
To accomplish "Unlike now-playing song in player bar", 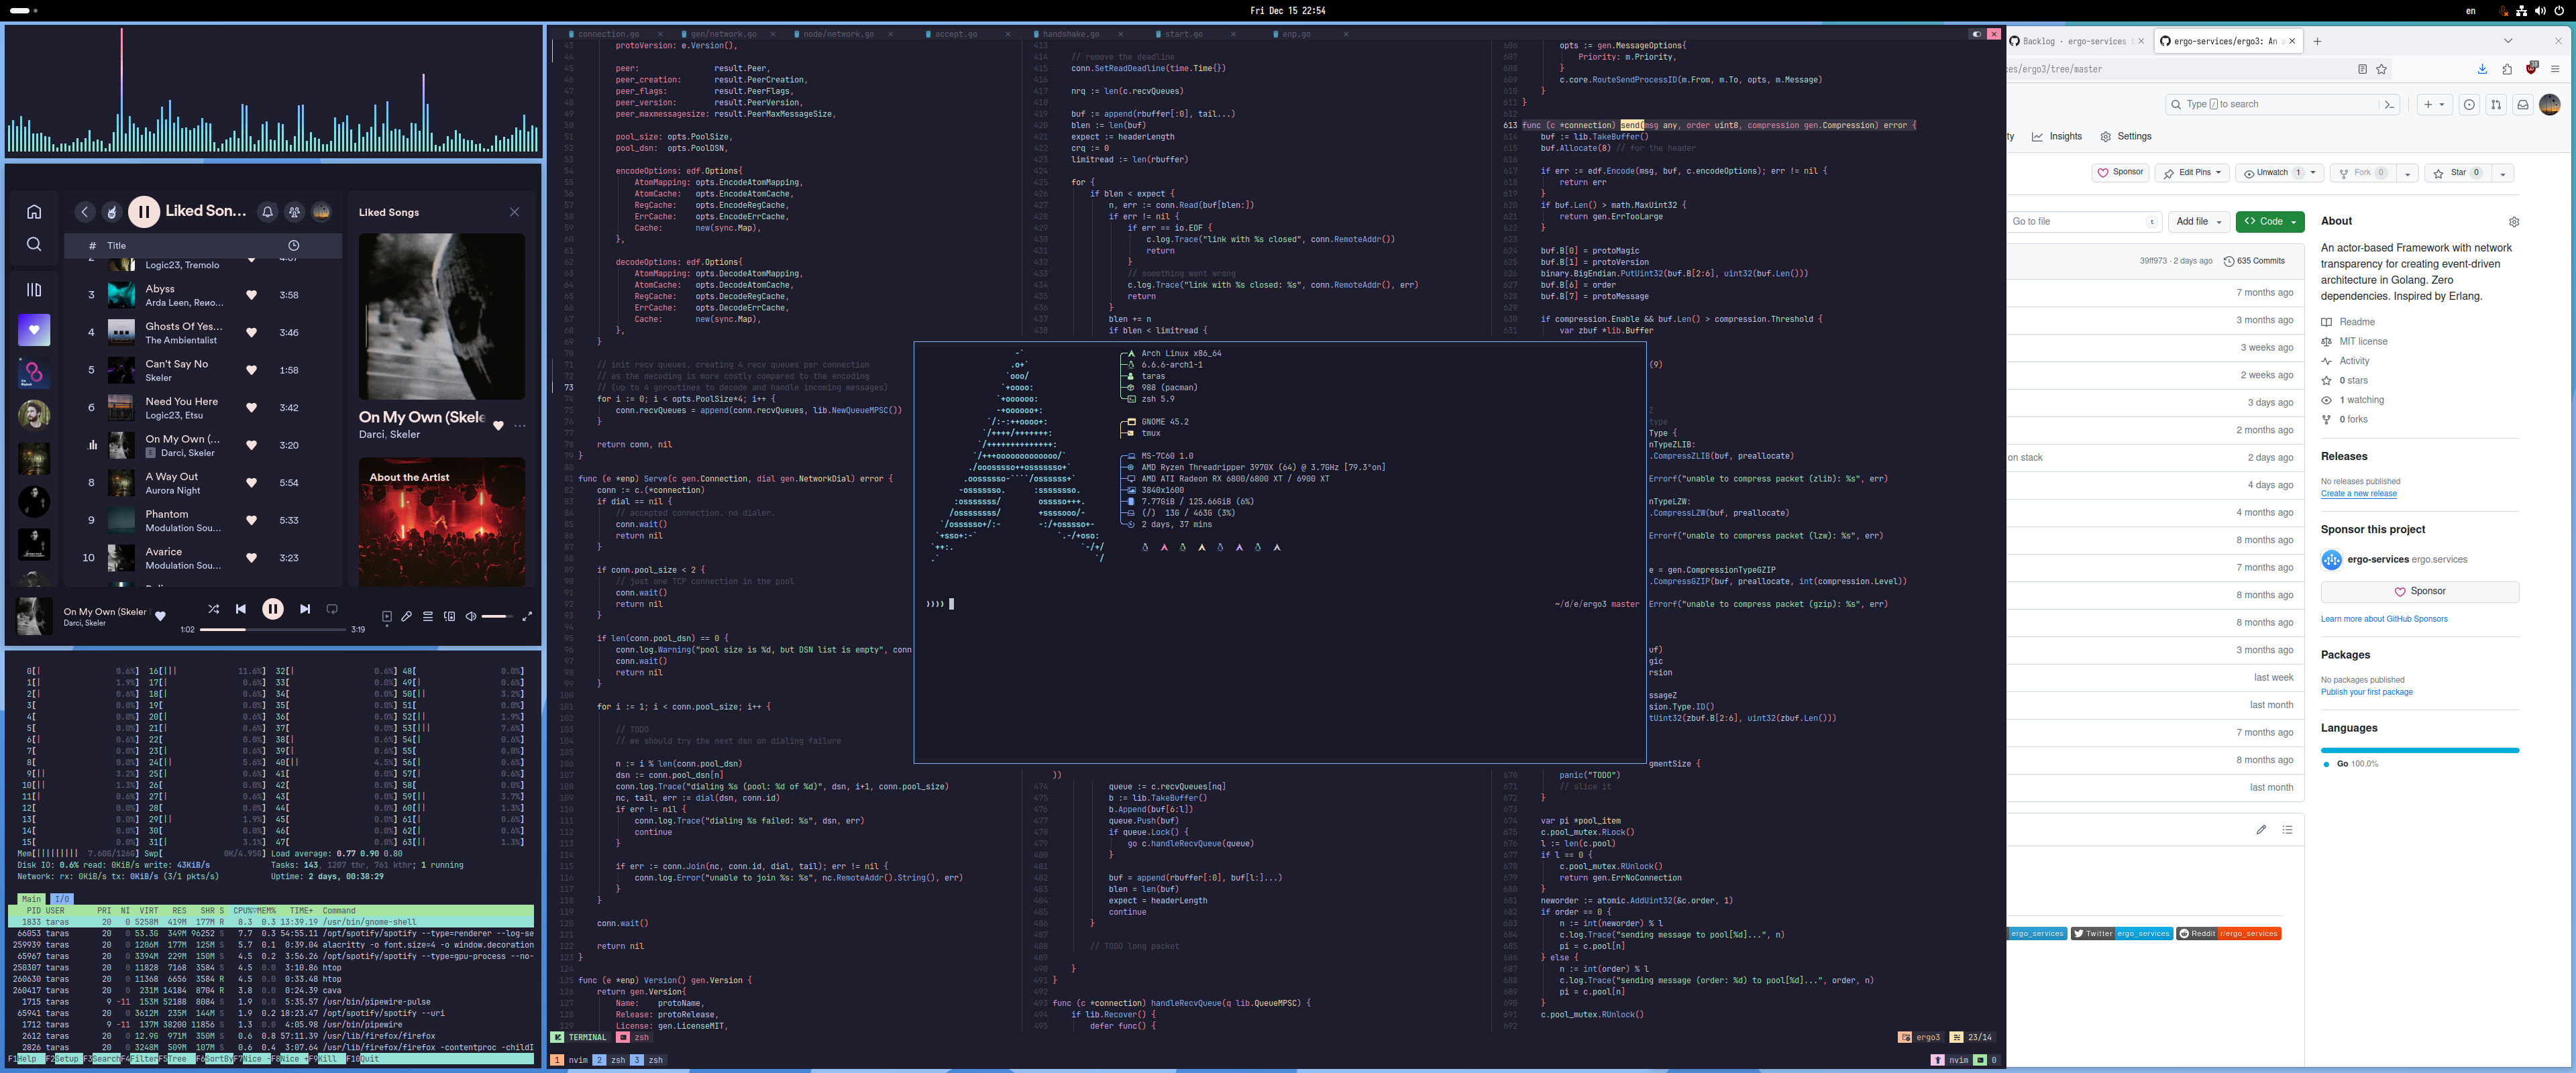I will point(160,616).
